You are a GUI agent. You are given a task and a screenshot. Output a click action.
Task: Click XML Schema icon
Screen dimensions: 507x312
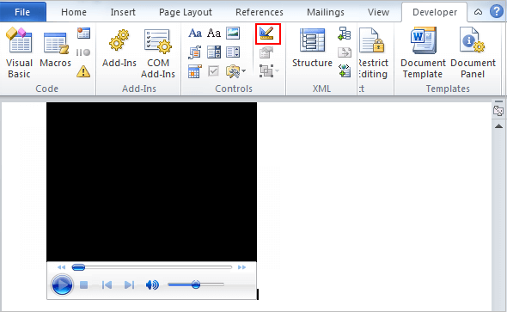pos(345,34)
